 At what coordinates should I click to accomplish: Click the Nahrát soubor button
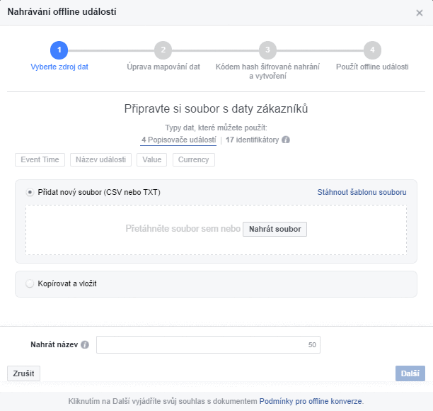point(275,229)
